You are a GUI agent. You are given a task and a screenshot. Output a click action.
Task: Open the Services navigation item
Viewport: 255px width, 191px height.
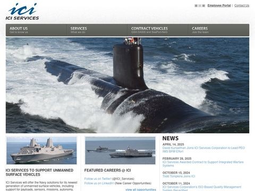97,30
